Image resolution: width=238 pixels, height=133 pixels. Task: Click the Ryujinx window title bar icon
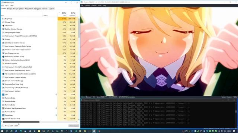click(x=82, y=2)
